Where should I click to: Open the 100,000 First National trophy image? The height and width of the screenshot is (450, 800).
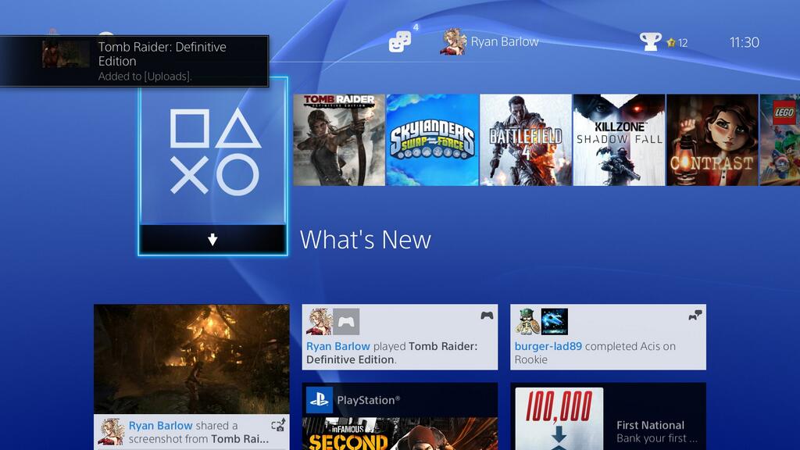click(x=559, y=419)
